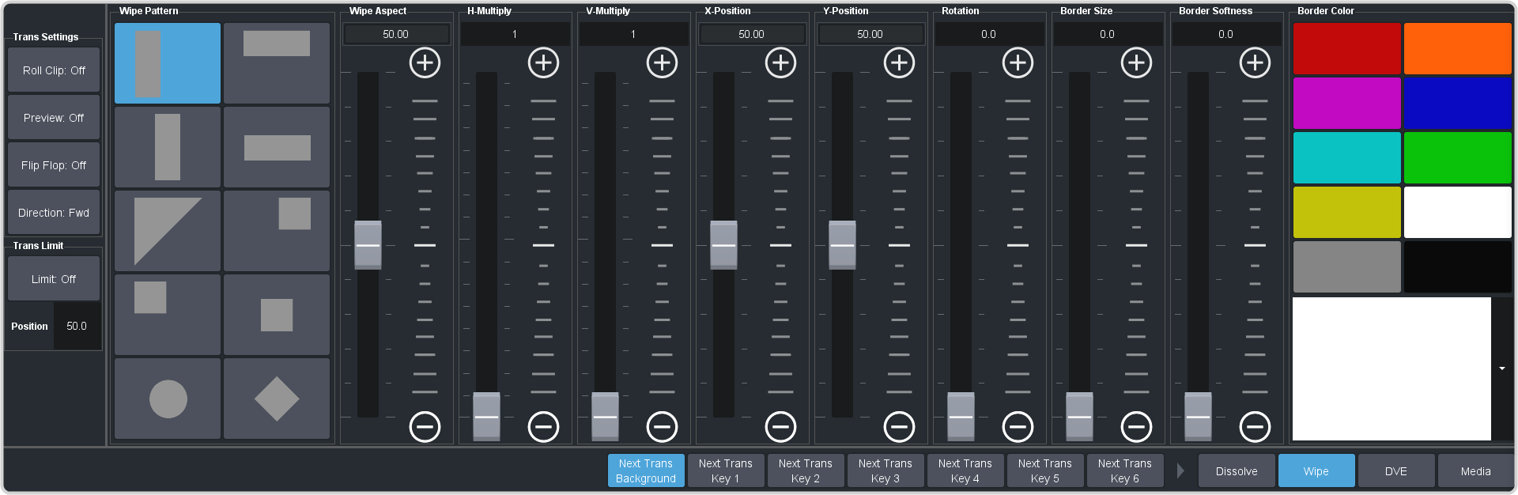Increase X-Position with plus icon
Image resolution: width=1518 pixels, height=495 pixels.
pos(780,62)
